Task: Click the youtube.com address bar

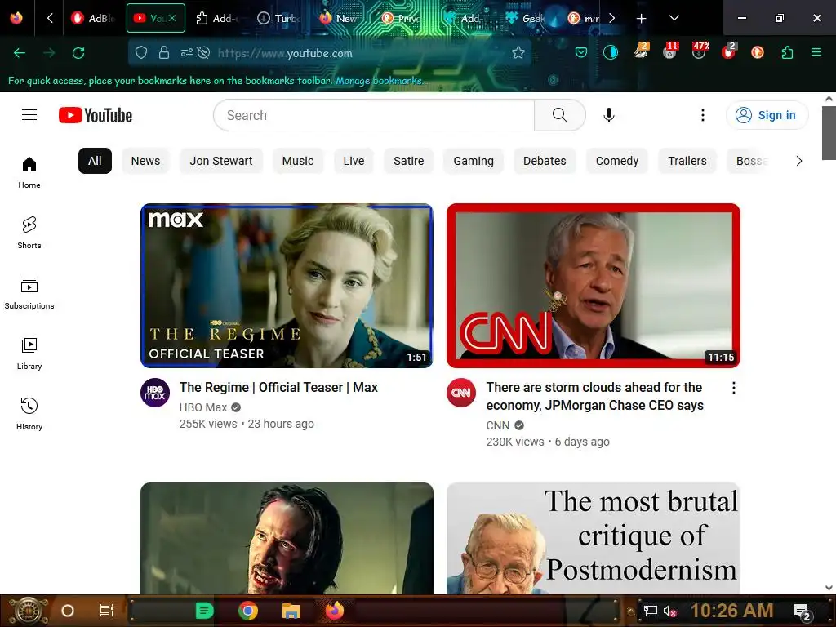Action: (358, 53)
